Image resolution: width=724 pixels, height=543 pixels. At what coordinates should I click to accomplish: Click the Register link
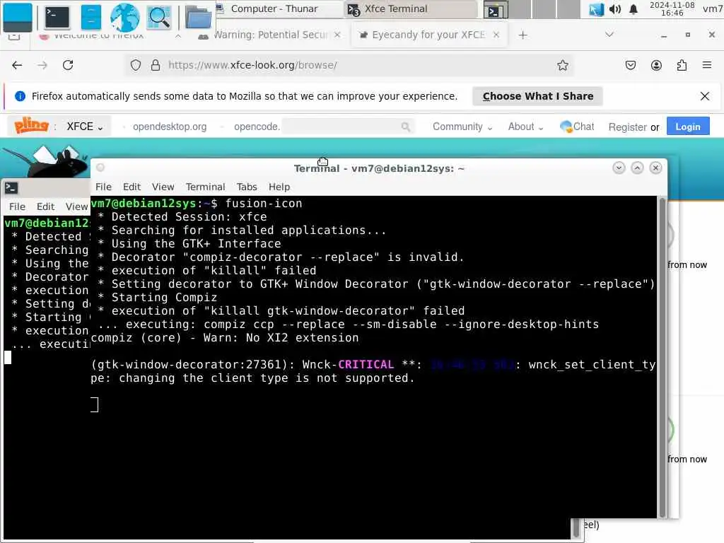[627, 127]
